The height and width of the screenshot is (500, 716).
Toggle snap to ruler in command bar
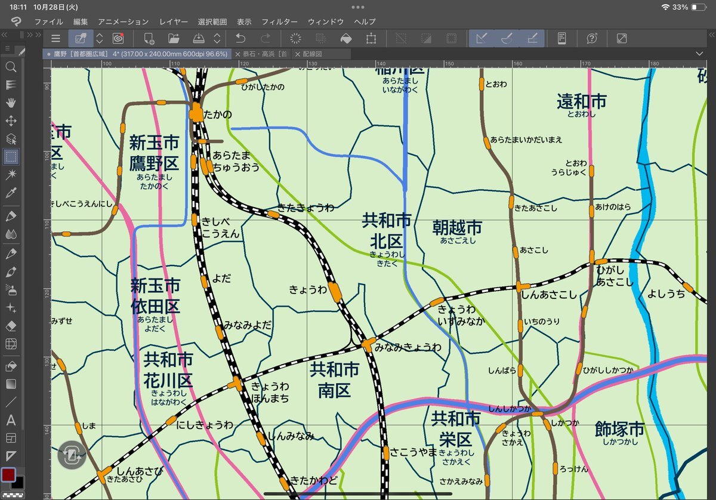482,38
